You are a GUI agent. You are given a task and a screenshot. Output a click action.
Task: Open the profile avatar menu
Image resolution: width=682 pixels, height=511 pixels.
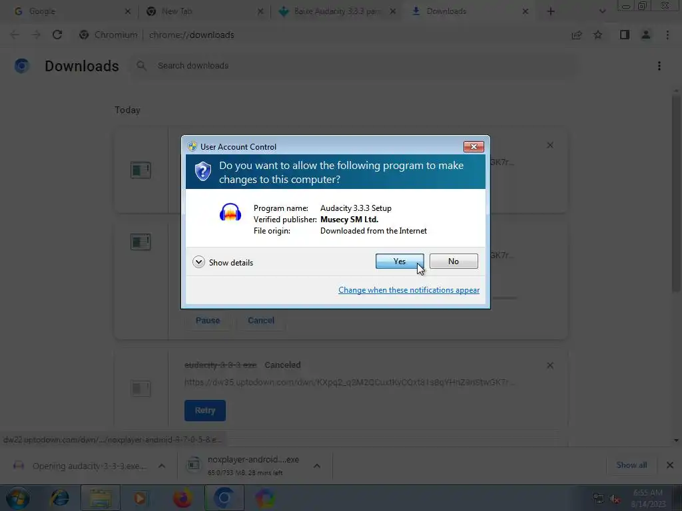[646, 35]
